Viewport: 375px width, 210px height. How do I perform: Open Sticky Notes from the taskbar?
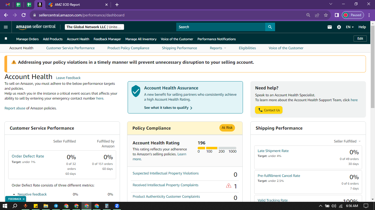(36, 206)
